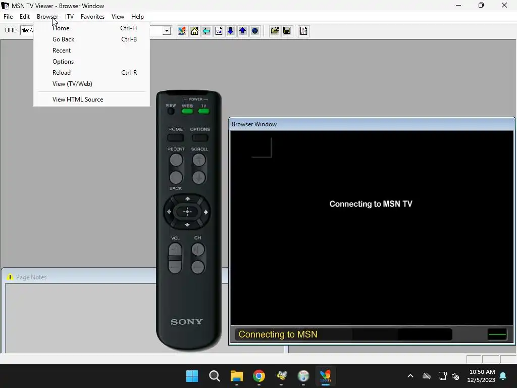Click the open folder toolbar icon
Screen dimensions: 517x388
click(274, 31)
